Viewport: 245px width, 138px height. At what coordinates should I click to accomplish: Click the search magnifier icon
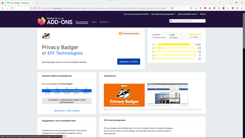tap(171, 21)
